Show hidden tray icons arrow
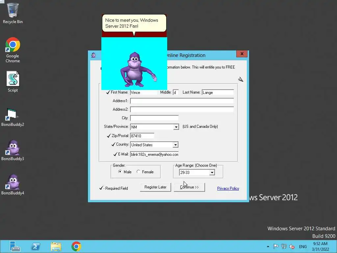337x253 pixels. coord(268,246)
